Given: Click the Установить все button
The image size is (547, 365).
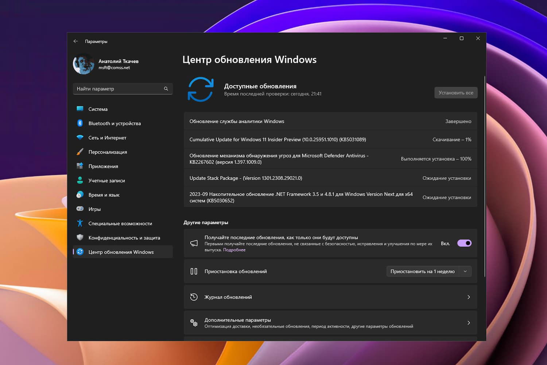Looking at the screenshot, I should (456, 93).
